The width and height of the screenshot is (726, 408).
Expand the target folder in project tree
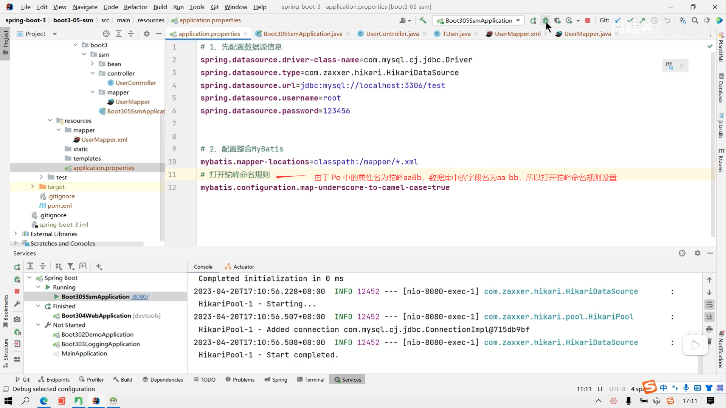coord(33,187)
